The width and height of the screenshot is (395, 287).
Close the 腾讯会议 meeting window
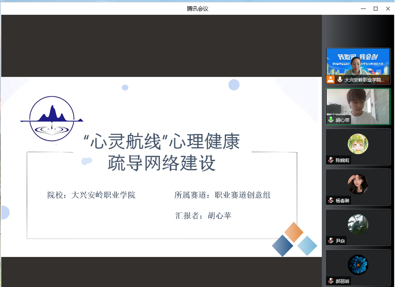[388, 8]
